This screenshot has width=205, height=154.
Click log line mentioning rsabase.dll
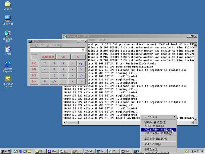point(137,70)
